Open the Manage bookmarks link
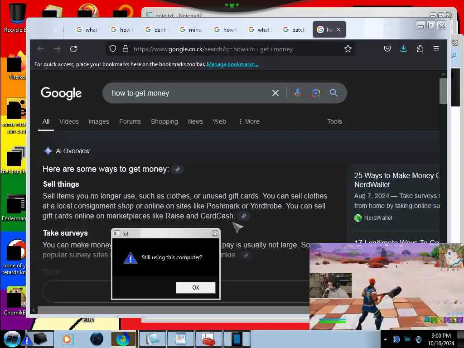464x348 pixels. pos(232,64)
